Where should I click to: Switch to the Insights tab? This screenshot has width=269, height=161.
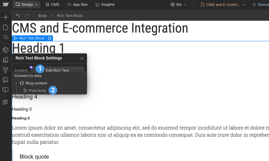[x=105, y=5]
